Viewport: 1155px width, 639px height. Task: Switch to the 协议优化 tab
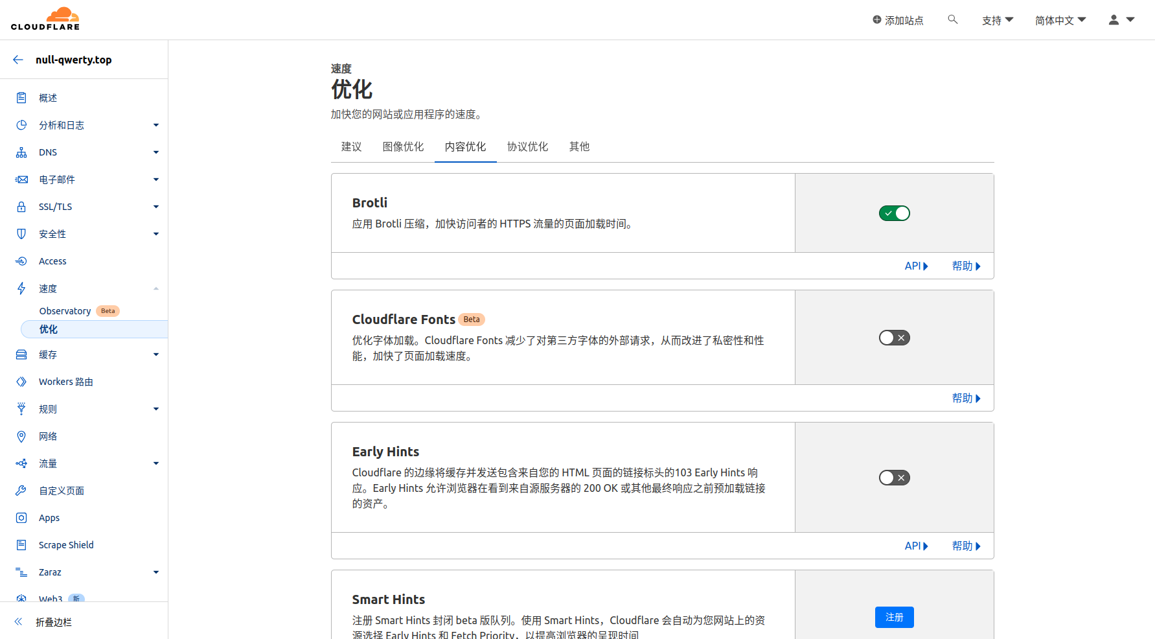tap(527, 146)
